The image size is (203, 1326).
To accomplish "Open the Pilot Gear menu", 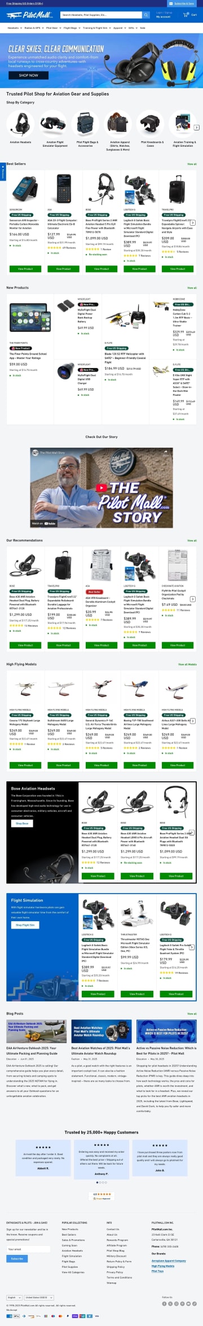I will click(x=53, y=27).
